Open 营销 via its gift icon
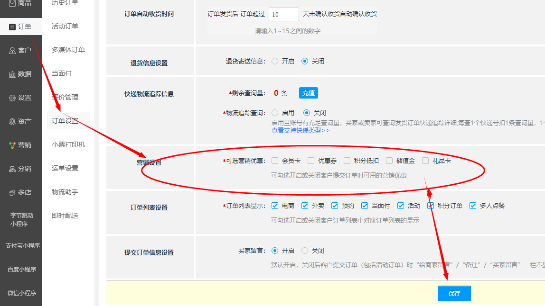Image resolution: width=545 pixels, height=306 pixels. click(x=12, y=145)
